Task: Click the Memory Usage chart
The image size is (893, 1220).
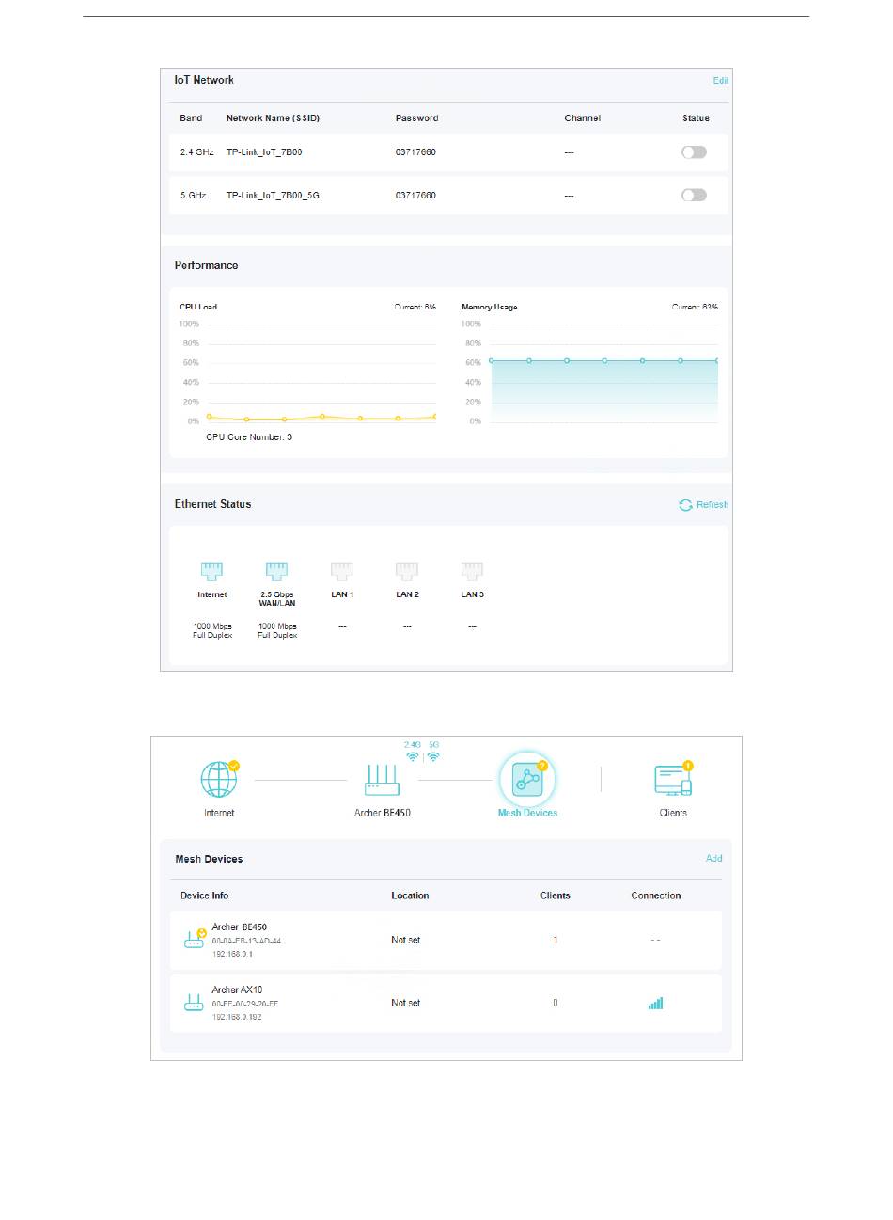Action: 590,372
